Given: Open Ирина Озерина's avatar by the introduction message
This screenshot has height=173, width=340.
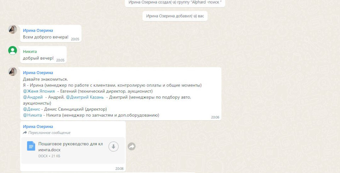Looking at the screenshot, I should 13,72.
